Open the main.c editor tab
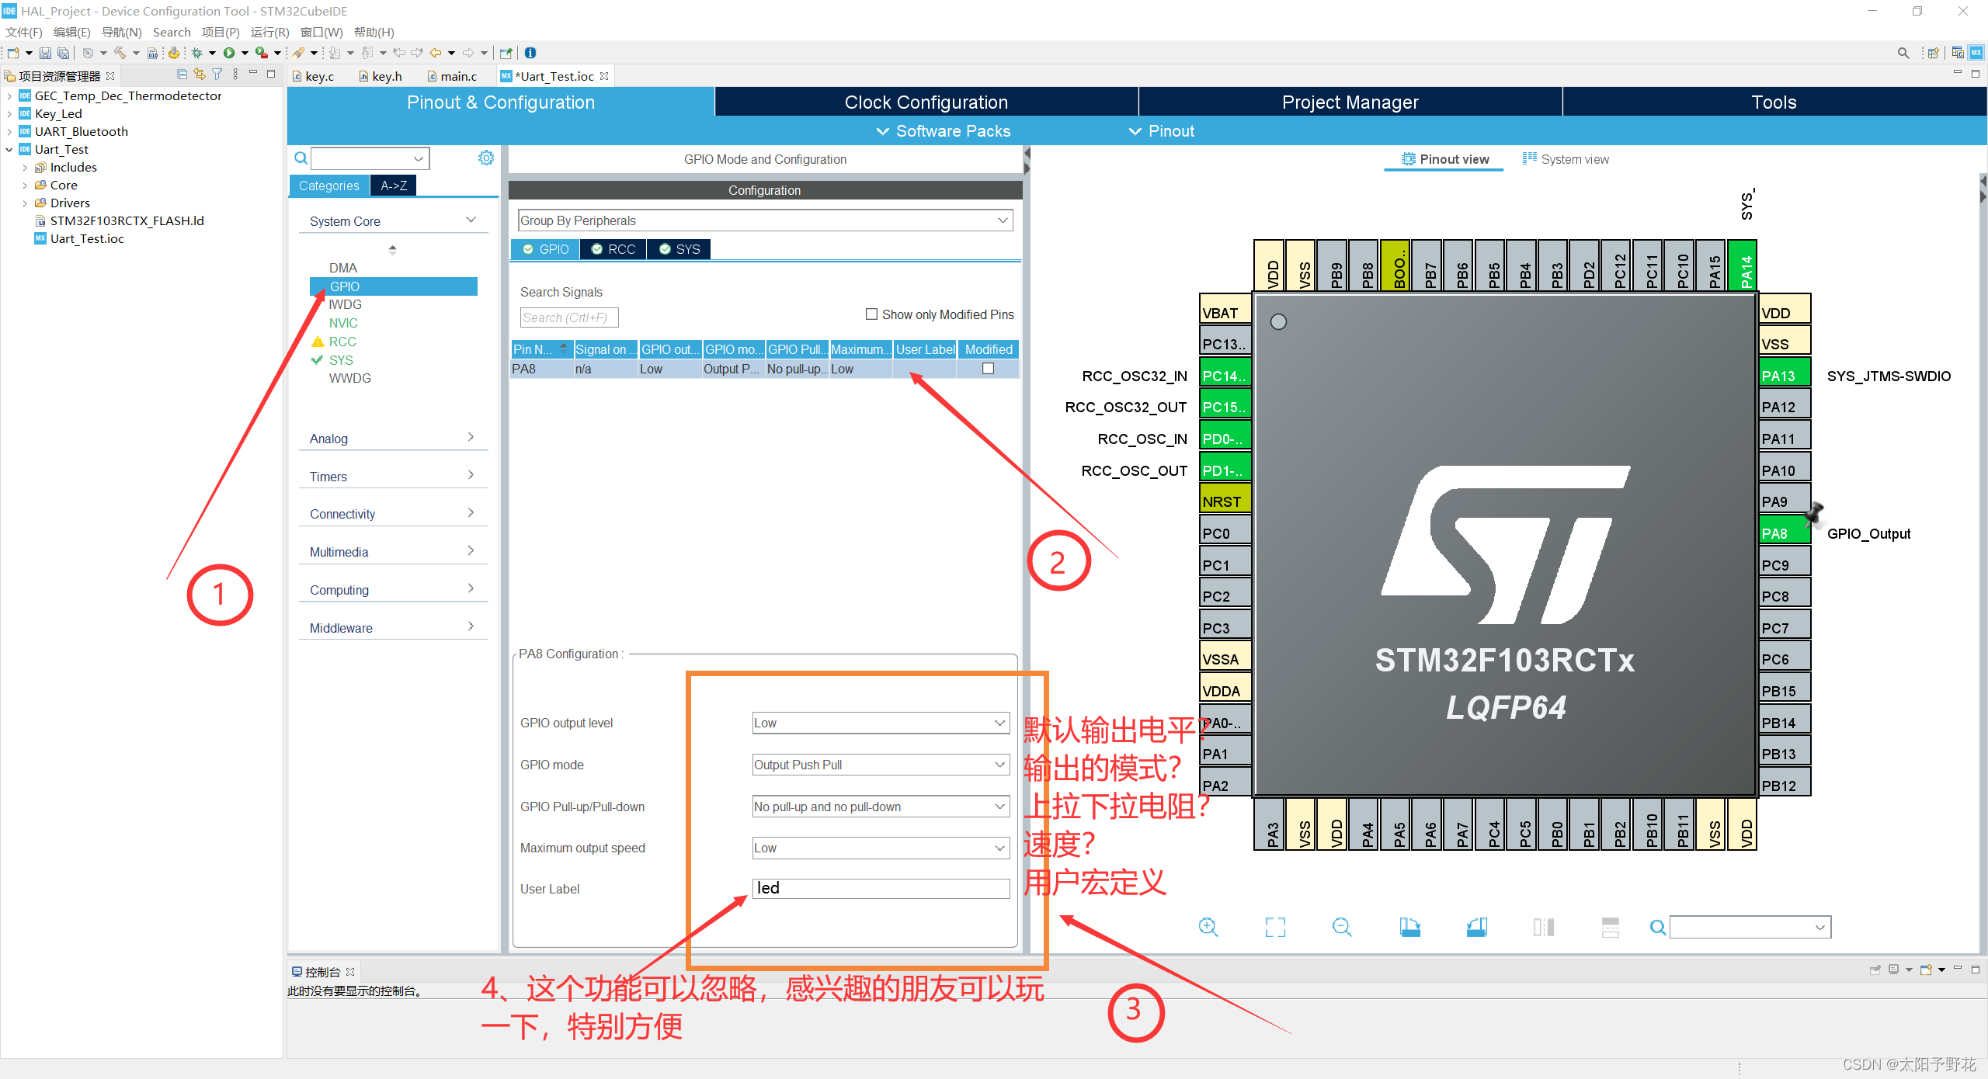The image size is (1988, 1079). pyautogui.click(x=457, y=76)
